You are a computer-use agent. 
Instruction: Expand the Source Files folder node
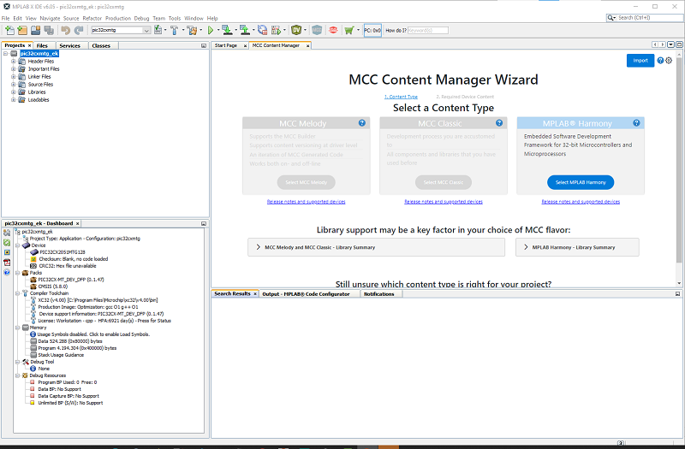14,84
